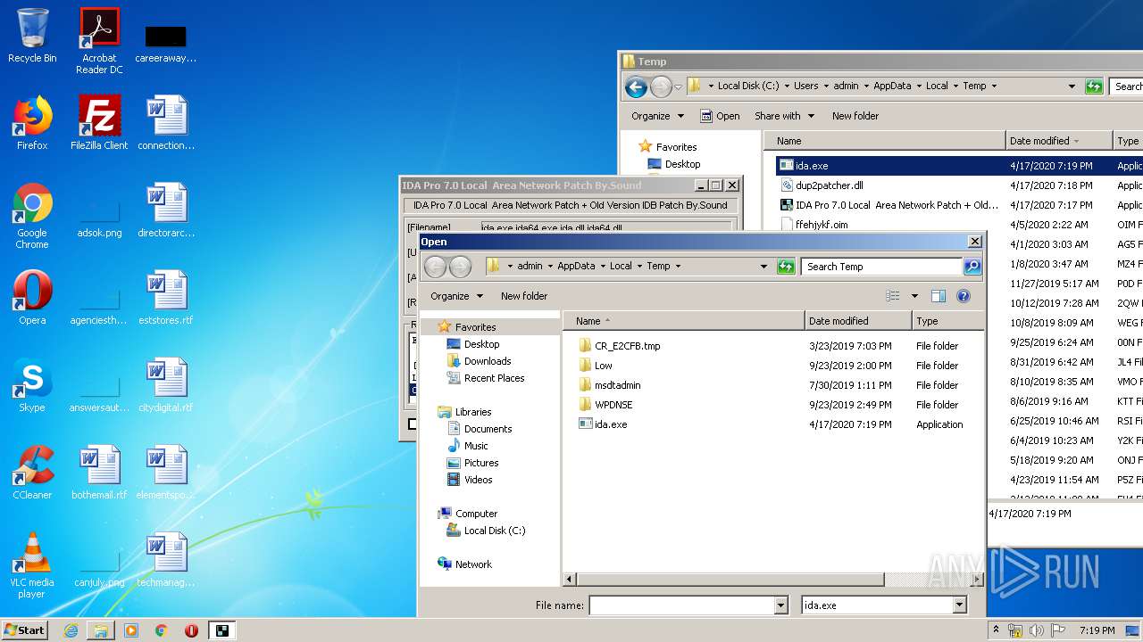Image resolution: width=1143 pixels, height=642 pixels.
Task: Open the Opera desktop shortcut
Action: point(32,298)
